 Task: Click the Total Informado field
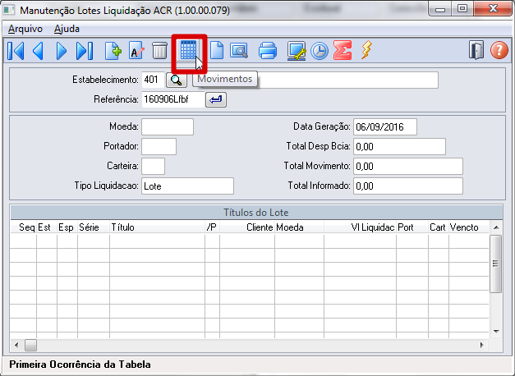click(x=408, y=186)
